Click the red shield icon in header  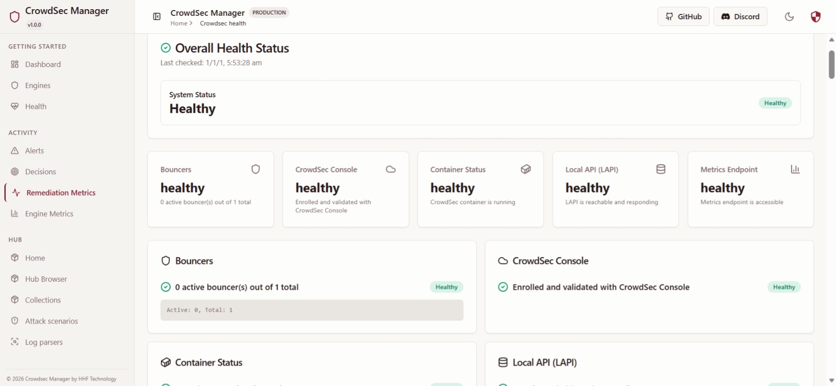click(815, 17)
